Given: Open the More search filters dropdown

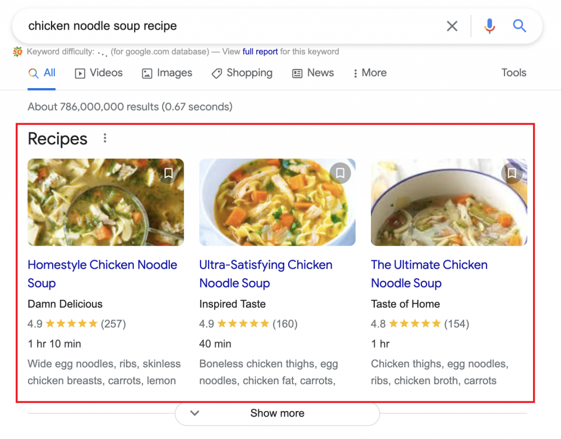Looking at the screenshot, I should (370, 73).
